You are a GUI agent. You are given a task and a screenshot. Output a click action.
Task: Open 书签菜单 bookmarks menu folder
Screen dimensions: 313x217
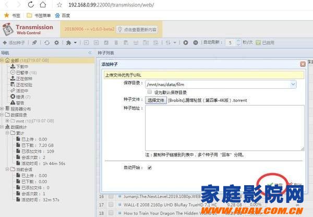39,15
